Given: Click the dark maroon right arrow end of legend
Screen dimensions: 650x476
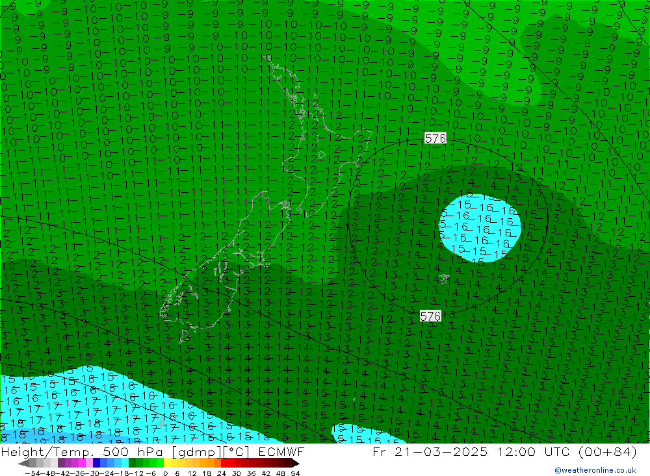Looking at the screenshot, I should (296, 464).
